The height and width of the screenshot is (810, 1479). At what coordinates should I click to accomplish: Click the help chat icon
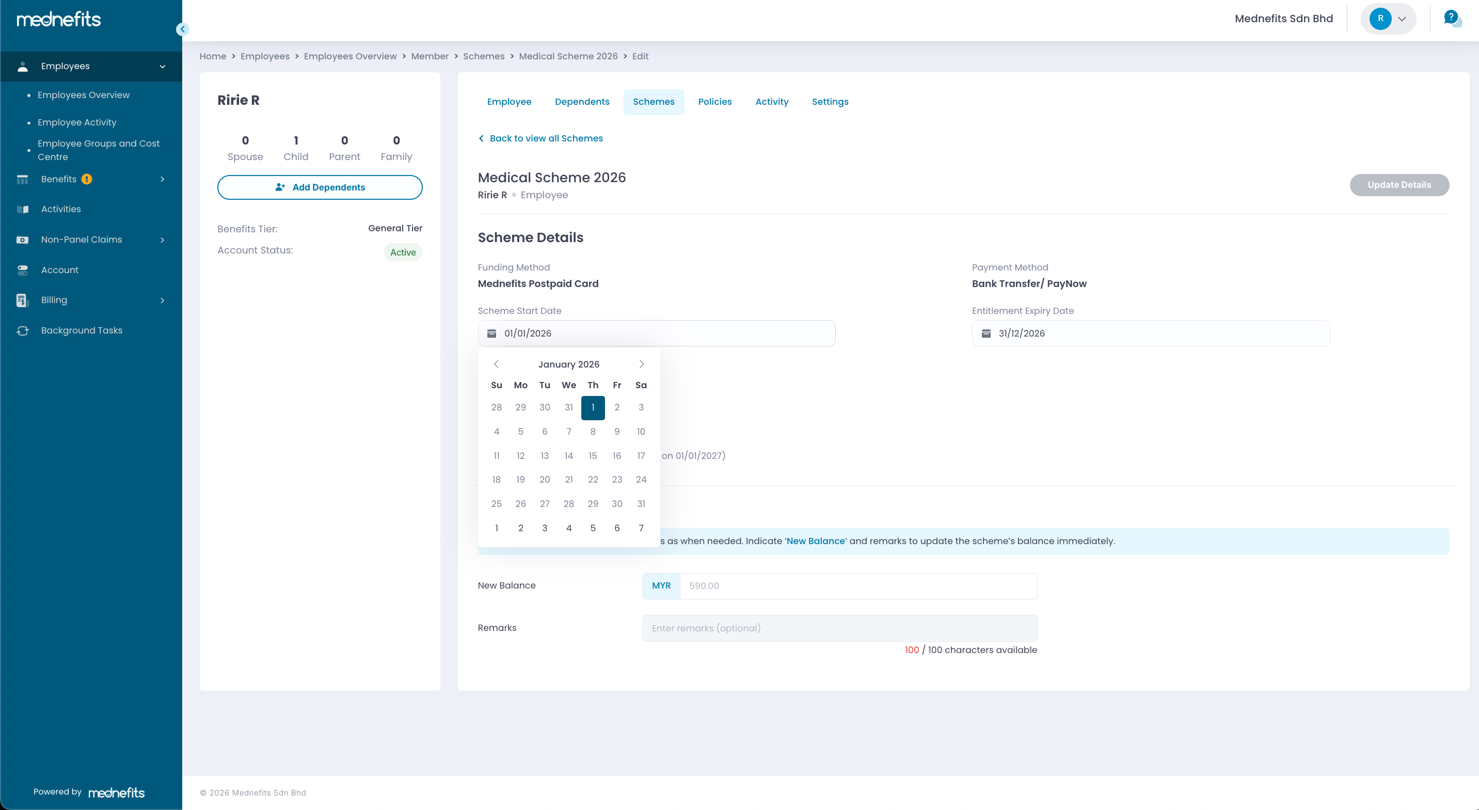(x=1452, y=19)
